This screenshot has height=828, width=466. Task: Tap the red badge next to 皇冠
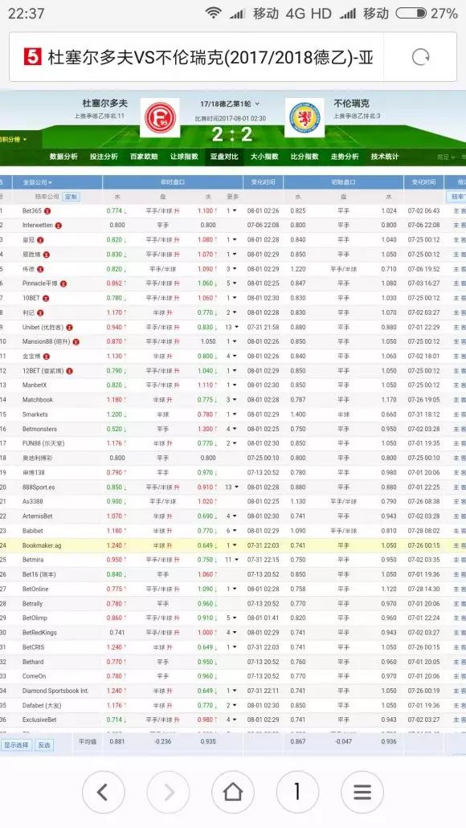coord(41,240)
